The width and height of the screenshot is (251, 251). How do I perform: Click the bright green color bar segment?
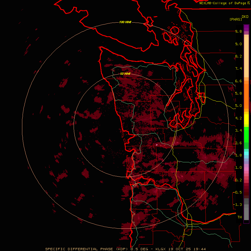pyautogui.click(x=246, y=134)
